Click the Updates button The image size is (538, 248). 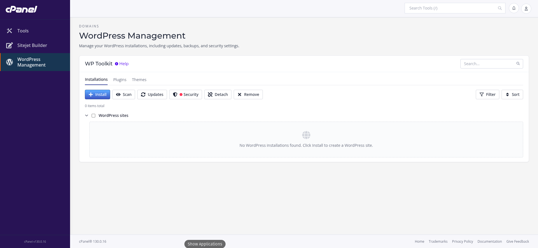152,95
